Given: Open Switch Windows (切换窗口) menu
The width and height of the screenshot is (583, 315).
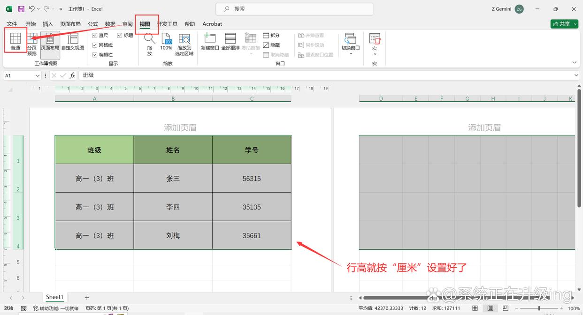Looking at the screenshot, I should (351, 45).
